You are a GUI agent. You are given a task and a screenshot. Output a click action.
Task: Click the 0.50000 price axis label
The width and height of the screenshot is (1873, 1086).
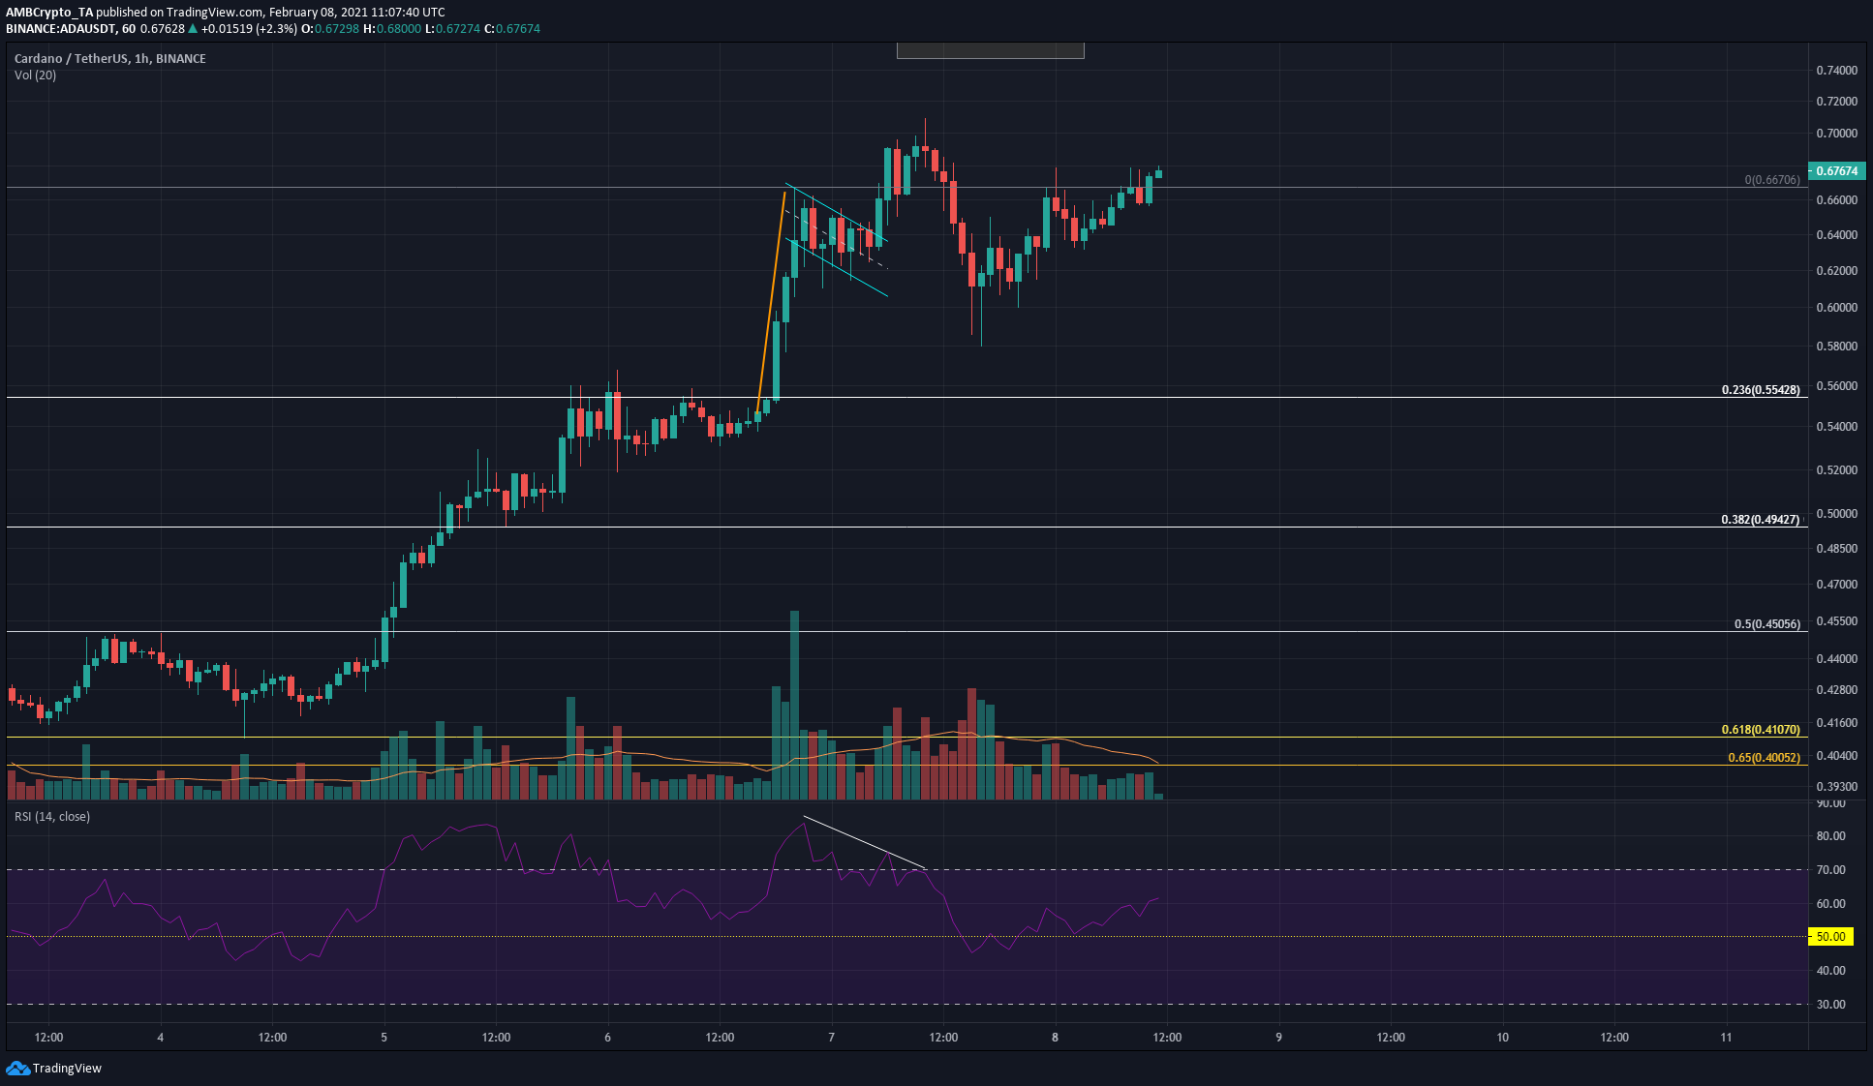click(1836, 513)
